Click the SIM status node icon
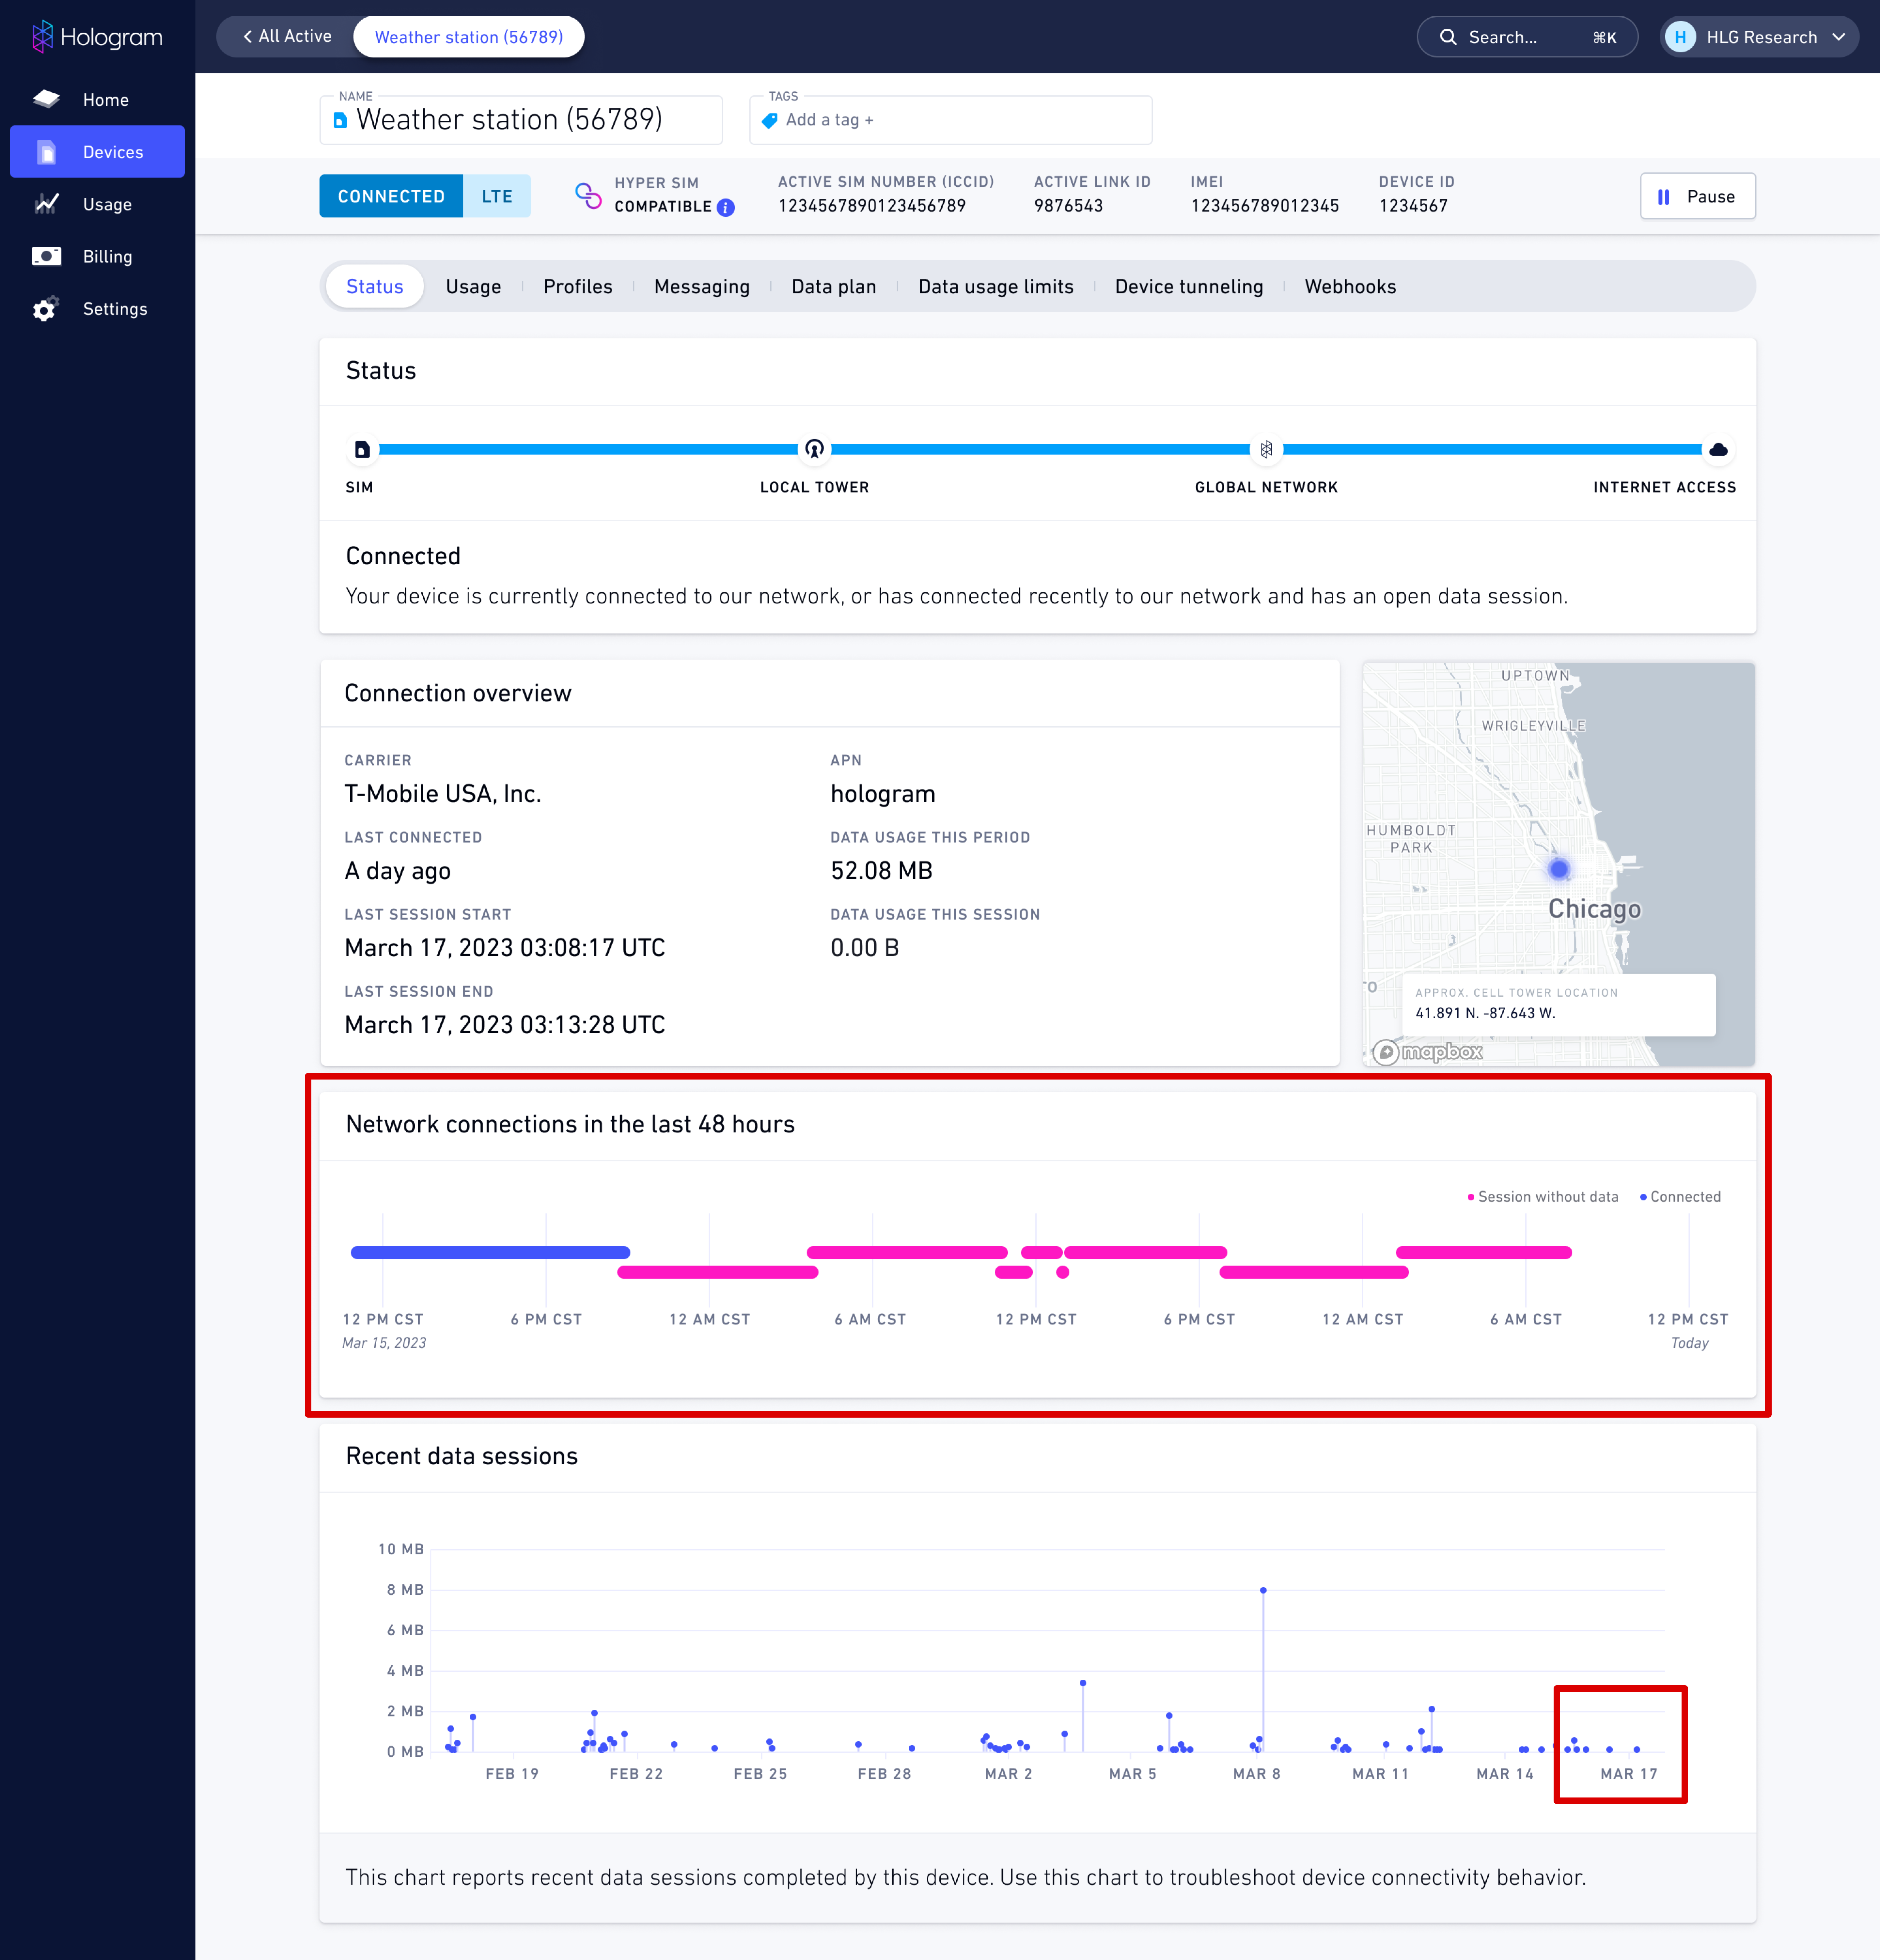The width and height of the screenshot is (1880, 1960). click(362, 450)
